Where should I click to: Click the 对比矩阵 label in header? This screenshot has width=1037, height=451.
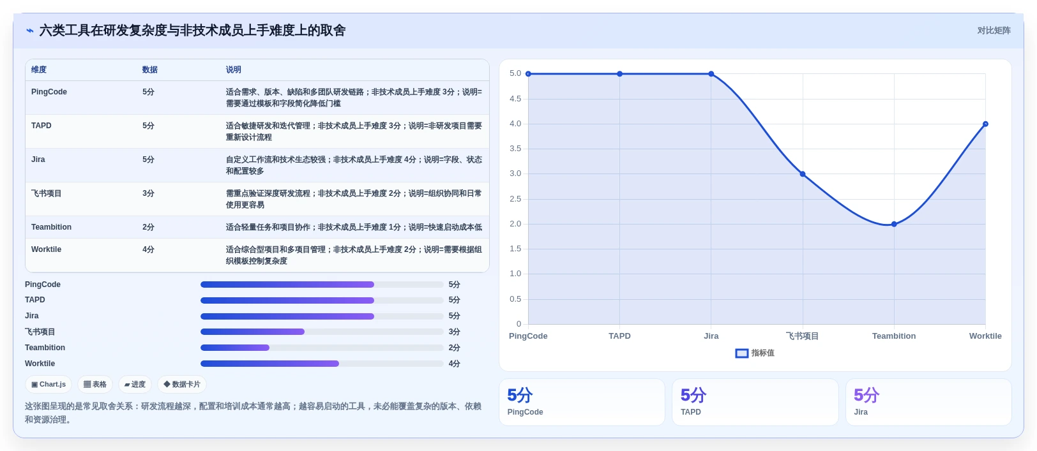(994, 31)
